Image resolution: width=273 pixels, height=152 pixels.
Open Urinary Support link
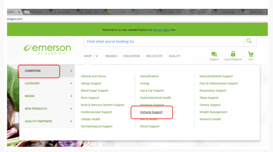(x=210, y=105)
